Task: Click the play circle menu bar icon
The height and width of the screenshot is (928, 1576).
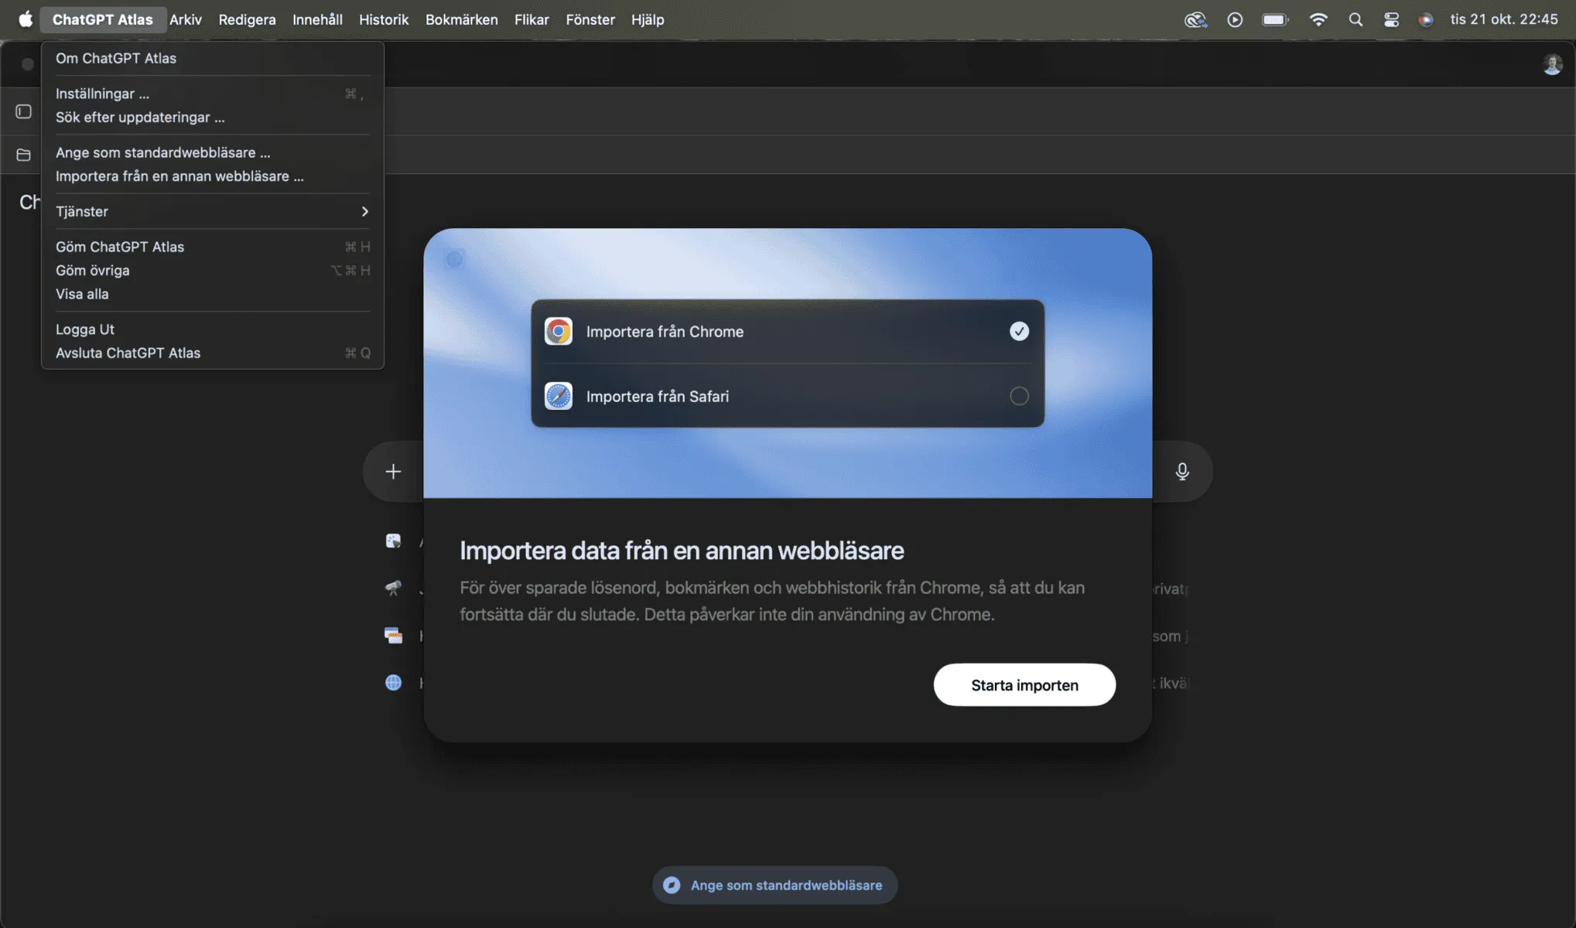Action: 1235,19
